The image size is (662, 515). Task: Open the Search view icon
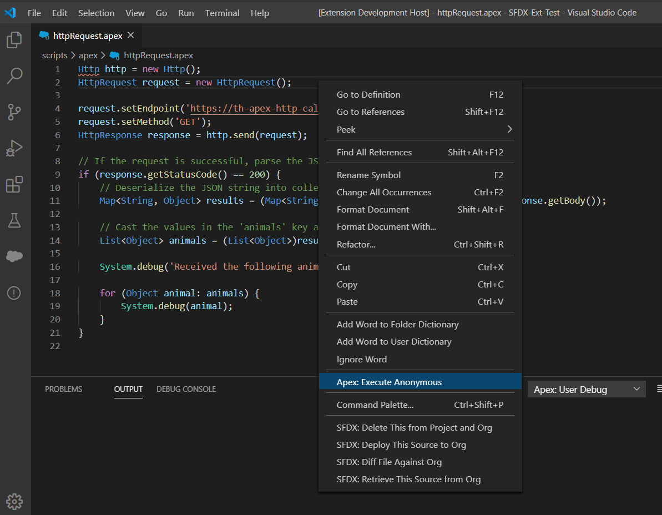[x=14, y=76]
